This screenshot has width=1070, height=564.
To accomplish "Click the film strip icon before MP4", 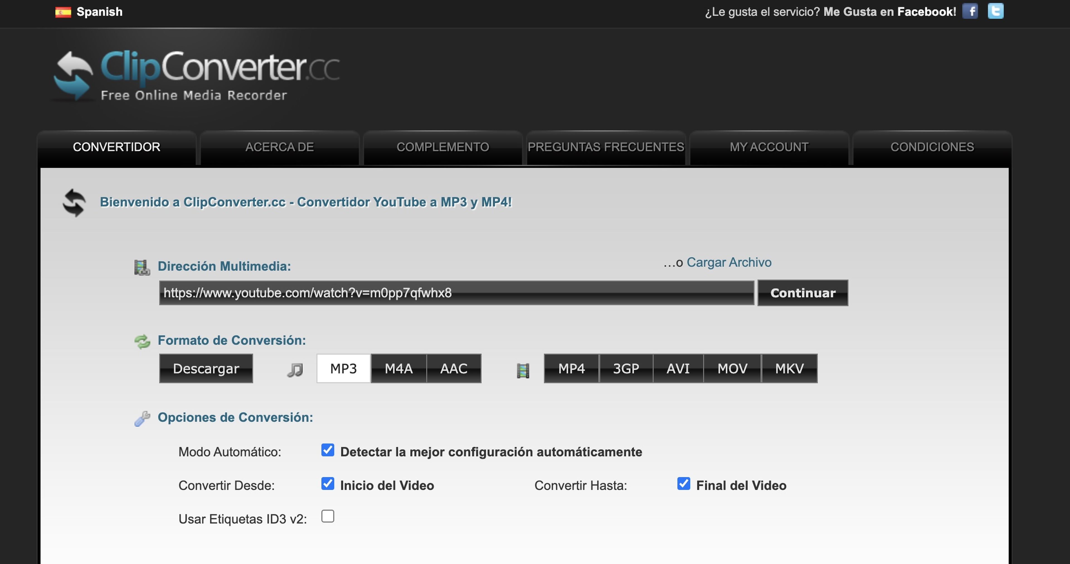I will pyautogui.click(x=523, y=370).
